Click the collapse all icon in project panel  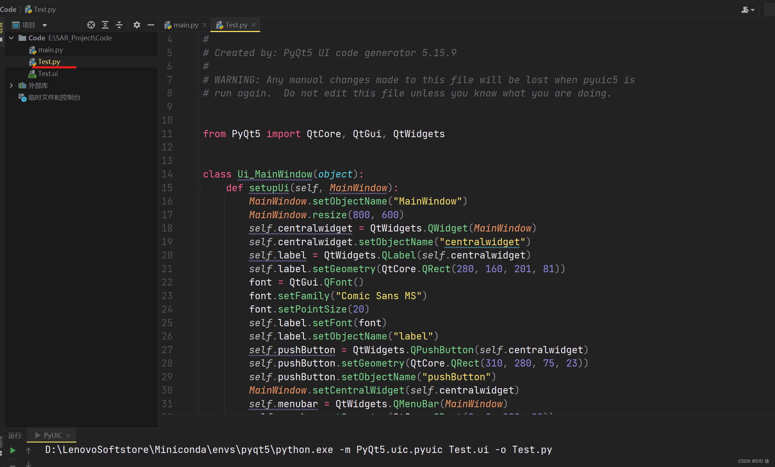click(x=119, y=25)
